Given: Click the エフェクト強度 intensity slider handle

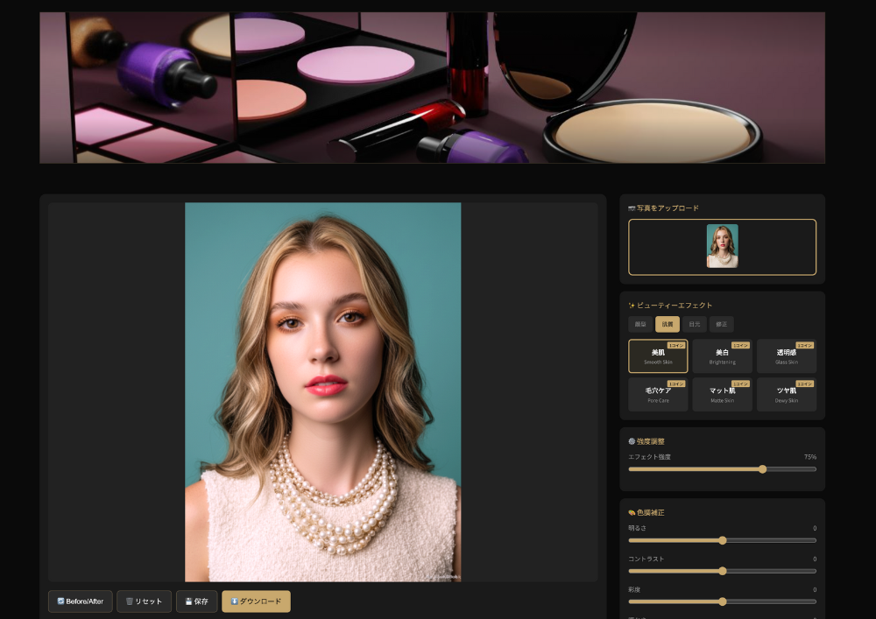Looking at the screenshot, I should point(762,469).
